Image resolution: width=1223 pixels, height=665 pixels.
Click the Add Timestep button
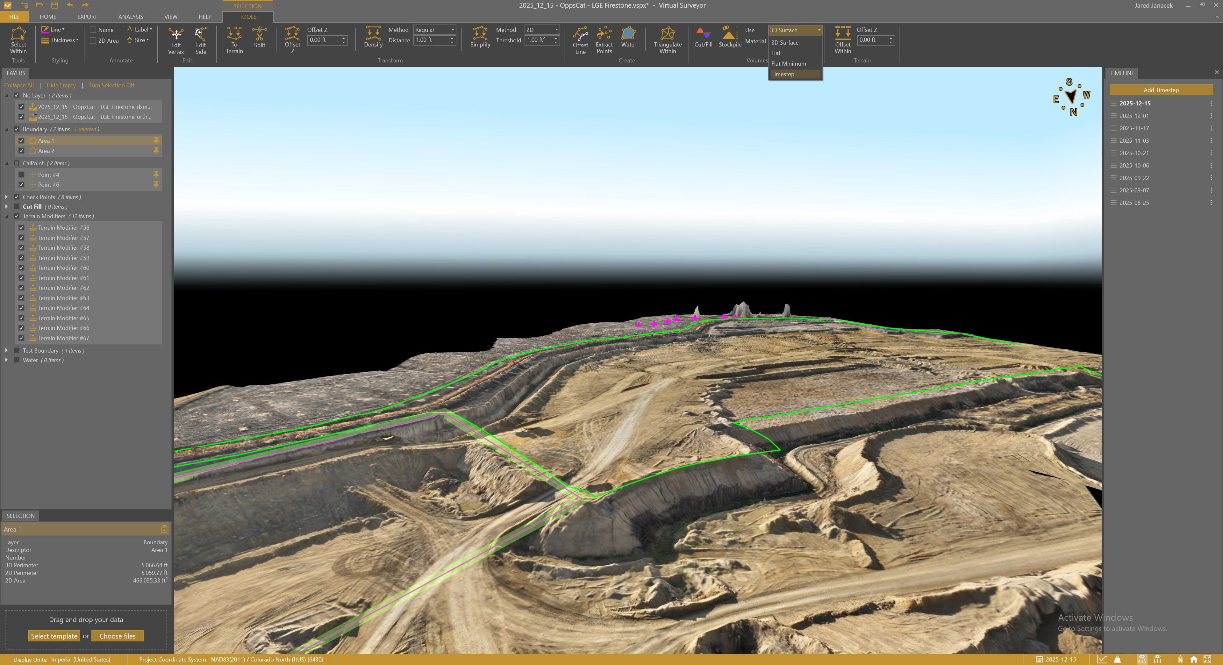click(x=1161, y=90)
